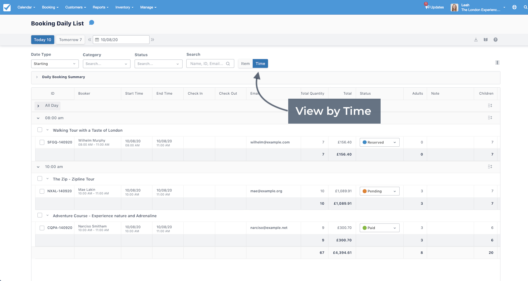Open booking ID CQPA-140920

(60, 228)
